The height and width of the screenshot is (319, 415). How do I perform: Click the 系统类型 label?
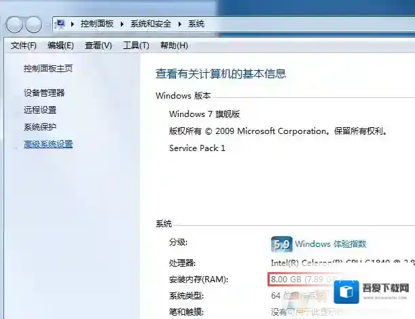(x=186, y=296)
